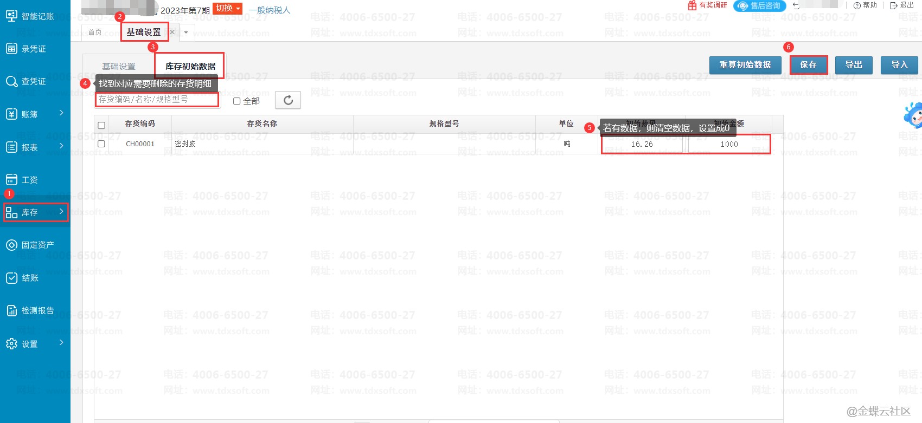Select the 查凭证 search icon in sidebar
The height and width of the screenshot is (423, 922).
coord(11,81)
